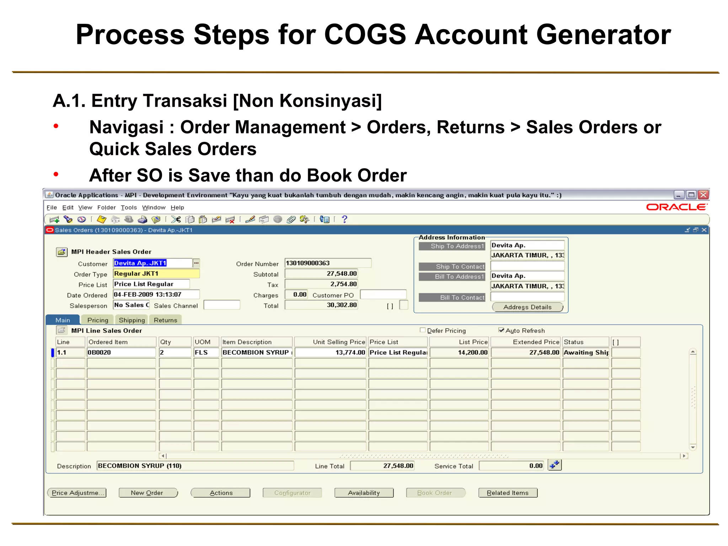The image size is (728, 546).
Task: Switch to the Pricing tab
Action: click(97, 320)
